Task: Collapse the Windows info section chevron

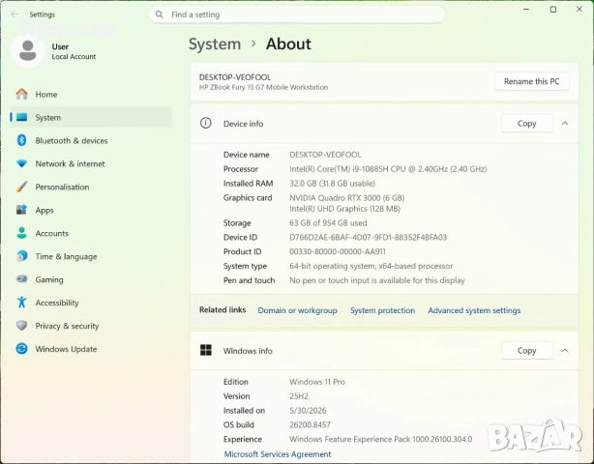Action: point(565,351)
